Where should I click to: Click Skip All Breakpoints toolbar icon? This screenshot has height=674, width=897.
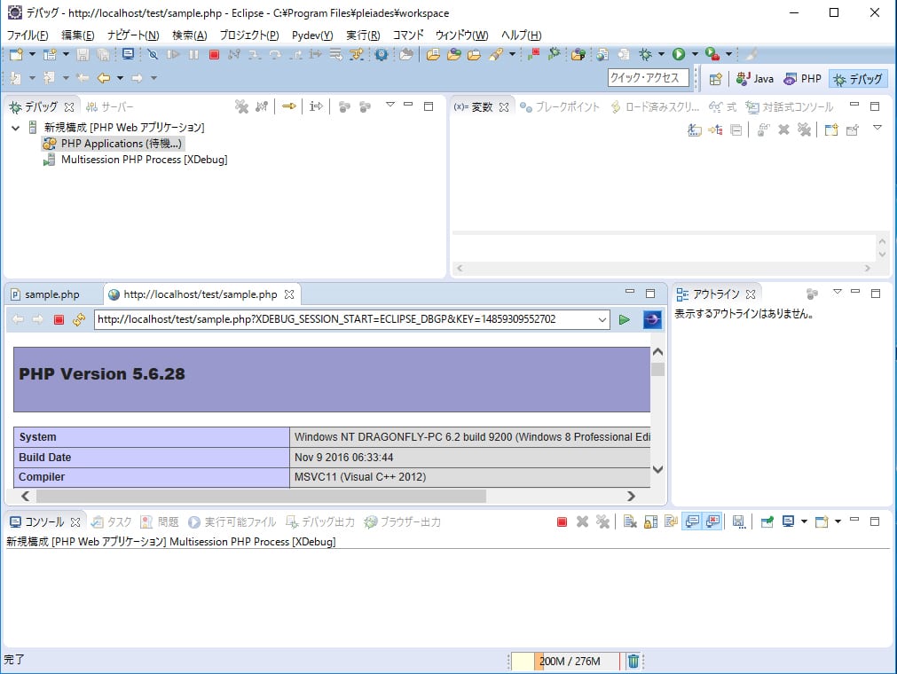[153, 54]
